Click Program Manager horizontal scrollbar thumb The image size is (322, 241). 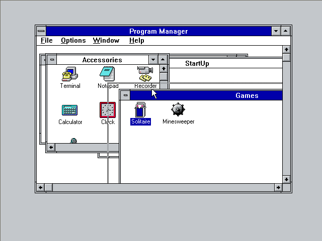coord(48,187)
